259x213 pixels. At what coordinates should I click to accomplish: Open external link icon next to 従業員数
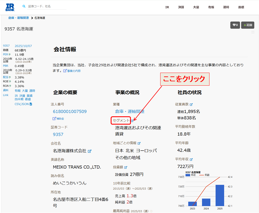pos(191,104)
